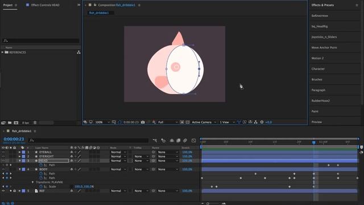Open the timeline panel menu icon
Image resolution: width=364 pixels, height=205 pixels.
pos(35,132)
